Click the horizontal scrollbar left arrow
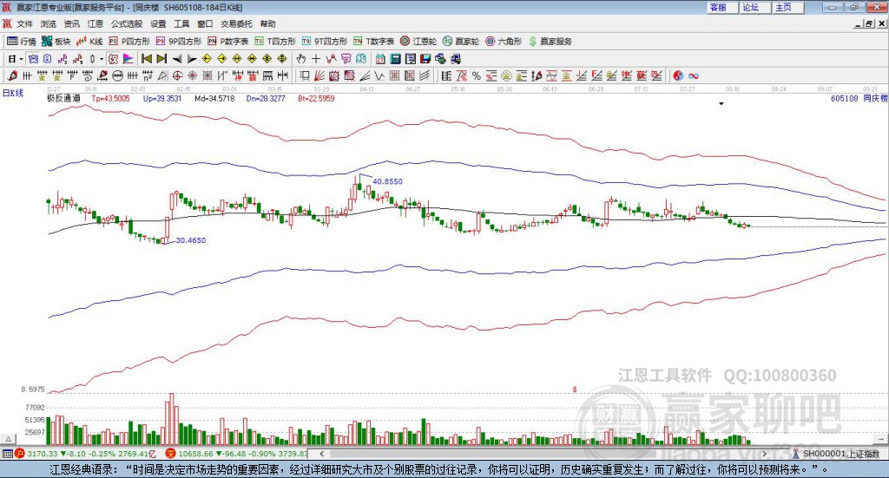This screenshot has width=889, height=478. pos(322,454)
